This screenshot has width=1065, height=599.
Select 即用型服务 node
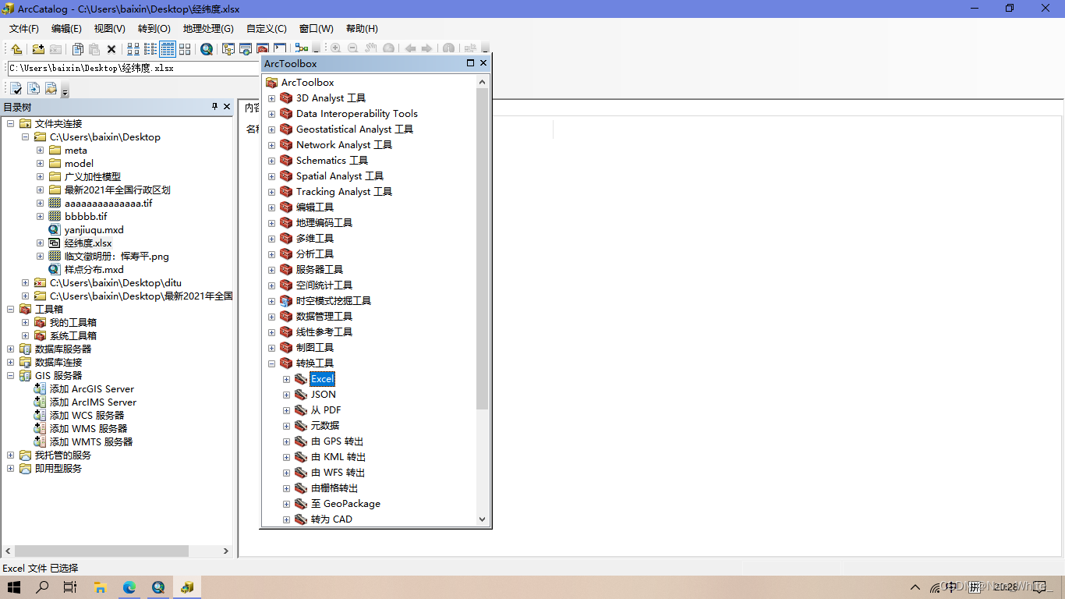point(58,469)
